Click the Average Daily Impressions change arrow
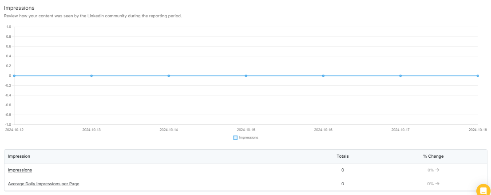 pyautogui.click(x=437, y=184)
